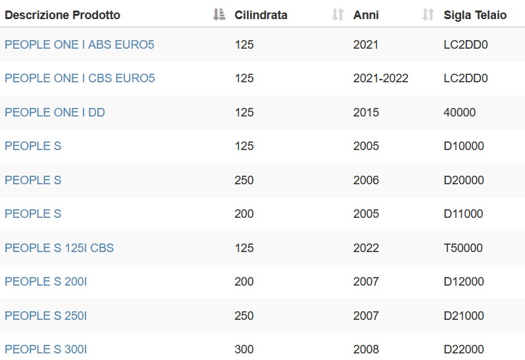This screenshot has height=360, width=525.
Task: Open PEOPLE ONE I CBS EURO5 link
Action: click(80, 78)
